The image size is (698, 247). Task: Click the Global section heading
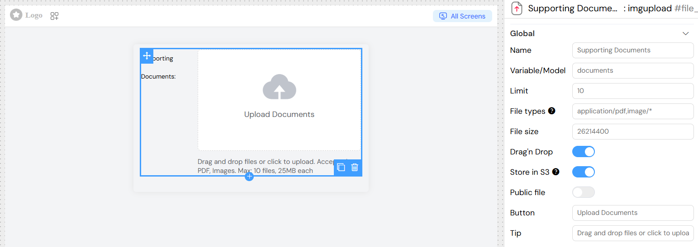click(x=522, y=33)
